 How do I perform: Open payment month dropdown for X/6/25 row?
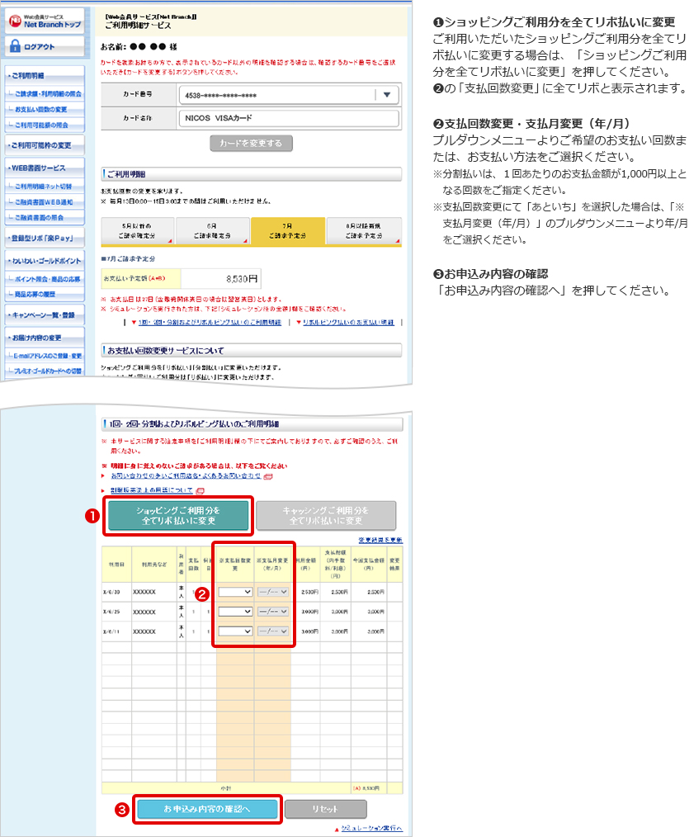pos(272,611)
